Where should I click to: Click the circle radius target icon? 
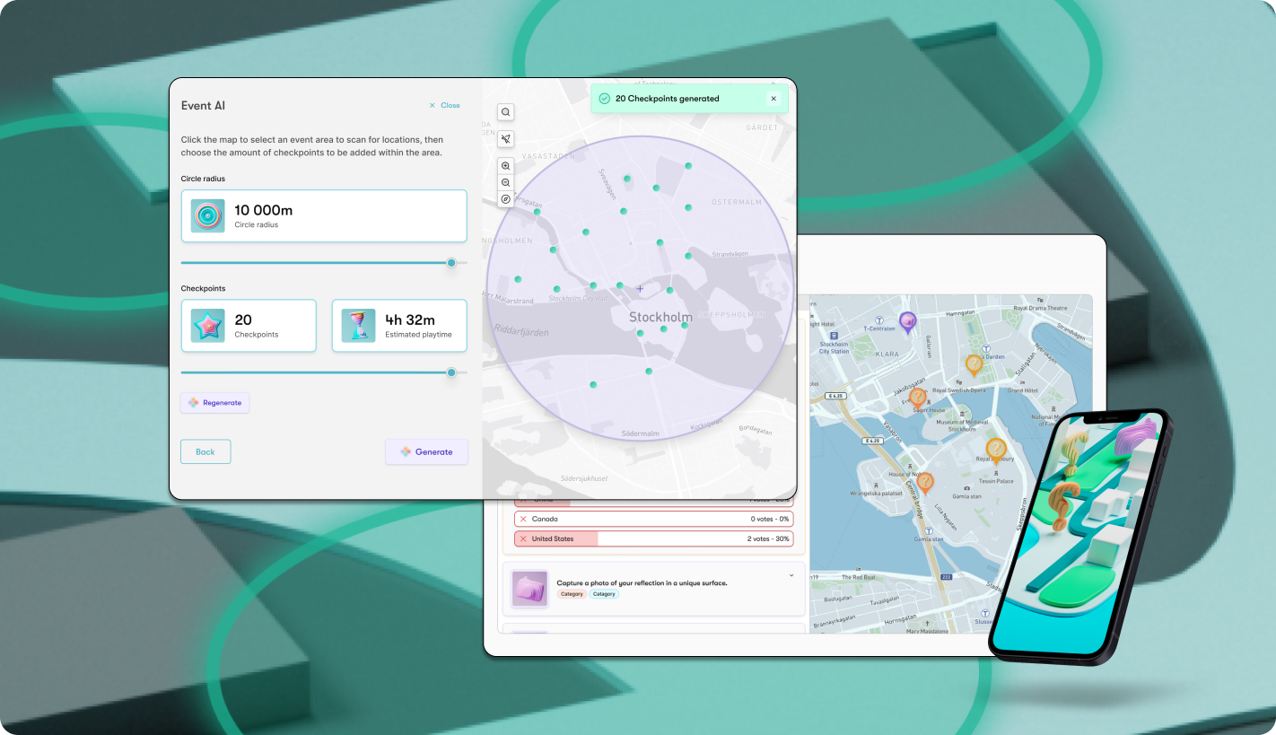pos(207,215)
